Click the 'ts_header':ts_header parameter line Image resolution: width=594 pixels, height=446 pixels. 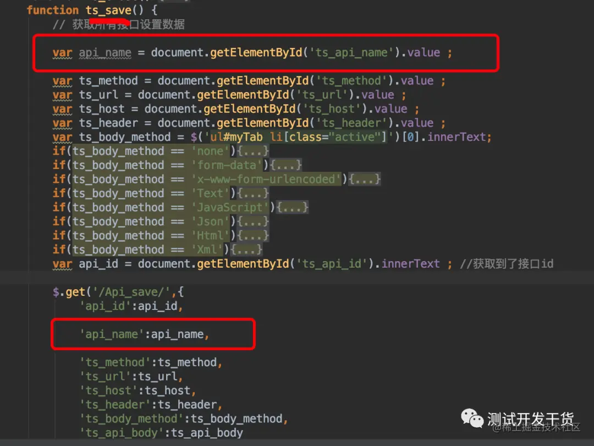[x=151, y=405]
